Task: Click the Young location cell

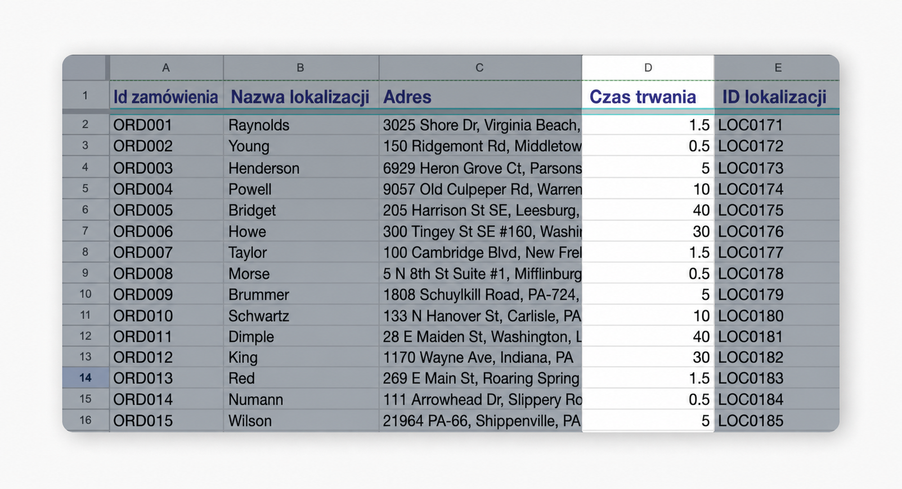Action: [300, 146]
